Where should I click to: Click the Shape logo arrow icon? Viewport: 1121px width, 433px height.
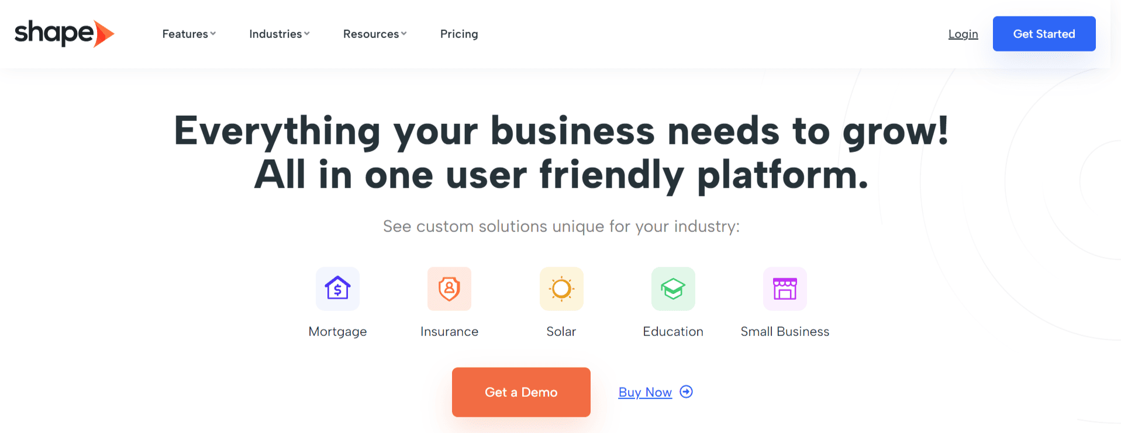[104, 33]
